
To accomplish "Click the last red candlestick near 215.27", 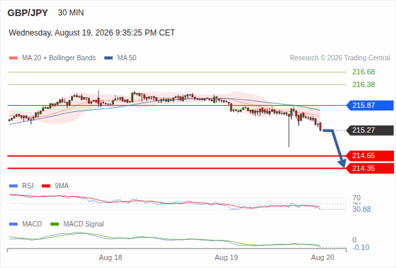I will point(320,127).
